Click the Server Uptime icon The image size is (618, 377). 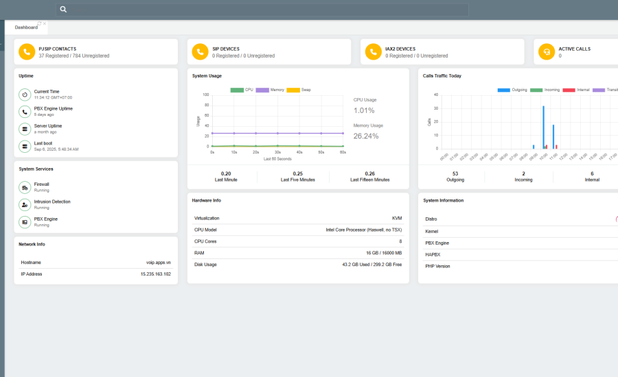coord(25,129)
